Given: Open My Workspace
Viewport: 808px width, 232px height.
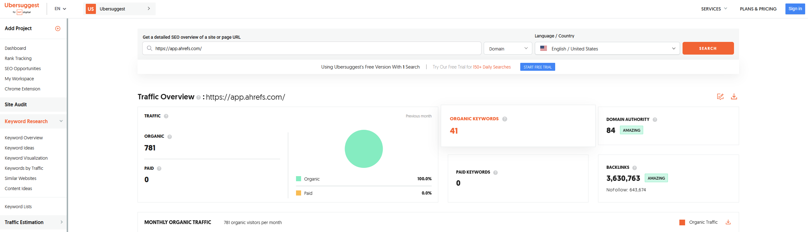Looking at the screenshot, I should click(19, 79).
